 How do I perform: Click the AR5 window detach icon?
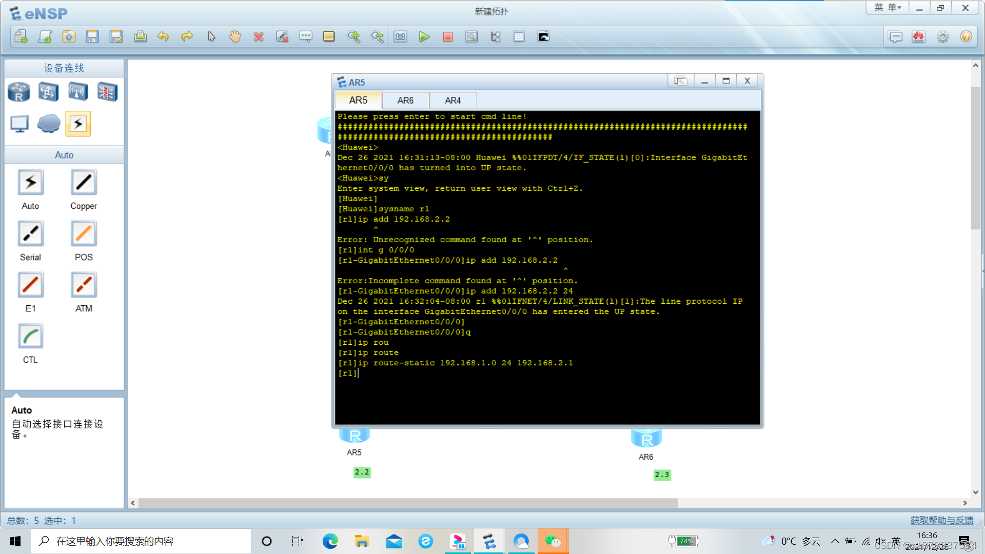[x=681, y=81]
